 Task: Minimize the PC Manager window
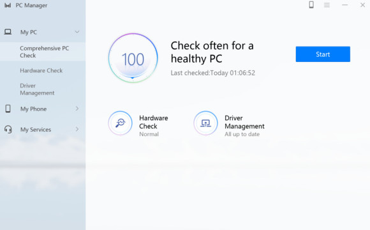coord(344,5)
